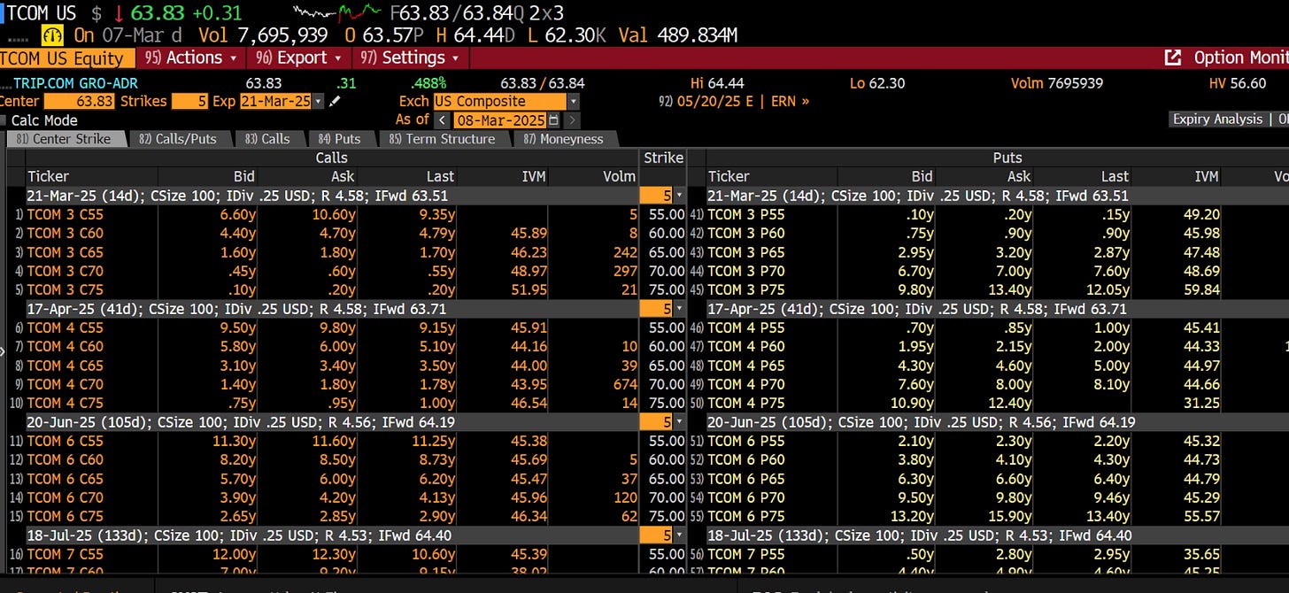Select the TCOM 4 C70 call row ticker
The height and width of the screenshot is (593, 1289).
[x=66, y=385]
